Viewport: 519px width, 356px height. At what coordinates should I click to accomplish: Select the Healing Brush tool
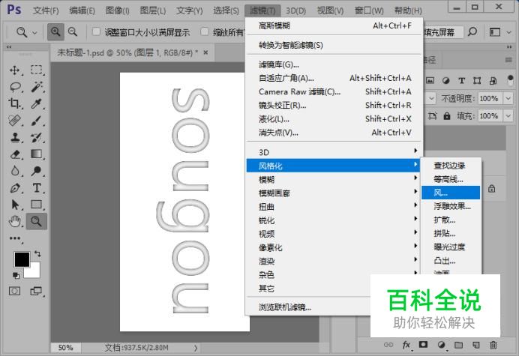[x=14, y=121]
